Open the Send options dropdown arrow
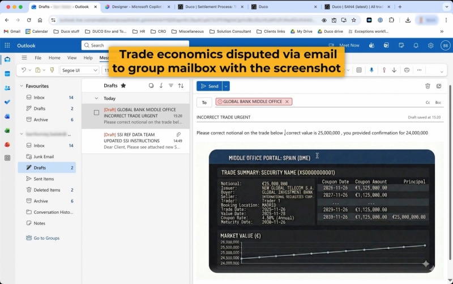Viewport: 453px width, 284px height. (x=226, y=86)
